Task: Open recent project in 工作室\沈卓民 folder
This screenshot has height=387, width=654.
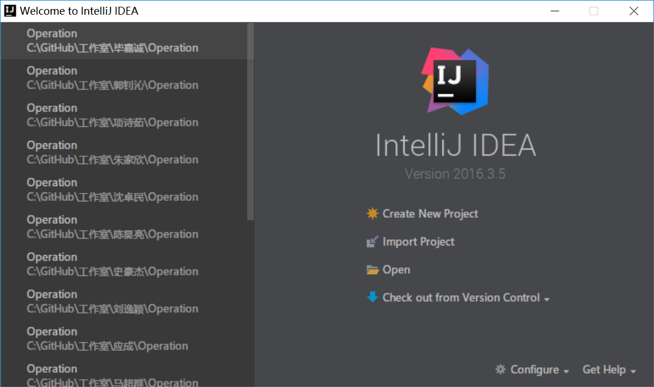Action: coord(124,190)
